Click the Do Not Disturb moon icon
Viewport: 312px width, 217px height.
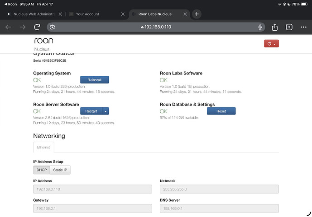(289, 4)
